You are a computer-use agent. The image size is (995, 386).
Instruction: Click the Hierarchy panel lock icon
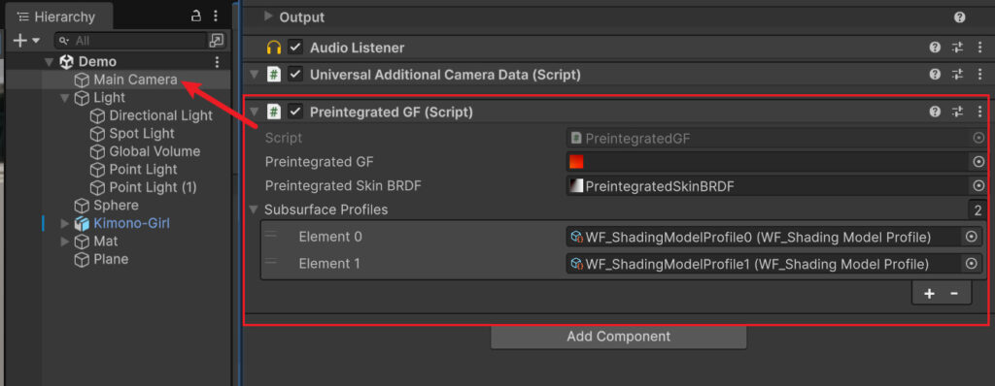click(196, 16)
